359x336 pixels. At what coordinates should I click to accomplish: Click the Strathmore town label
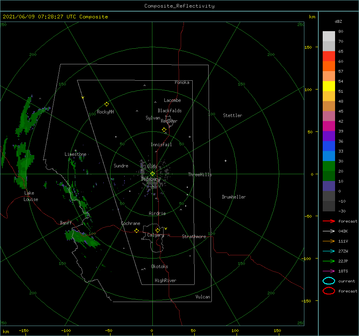[194, 237]
